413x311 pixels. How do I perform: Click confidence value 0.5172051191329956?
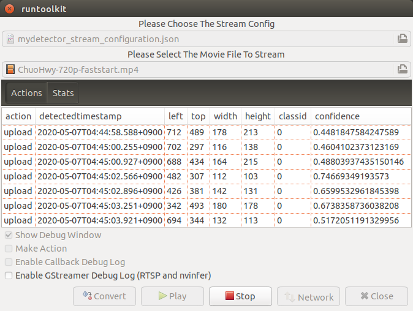click(x=356, y=221)
